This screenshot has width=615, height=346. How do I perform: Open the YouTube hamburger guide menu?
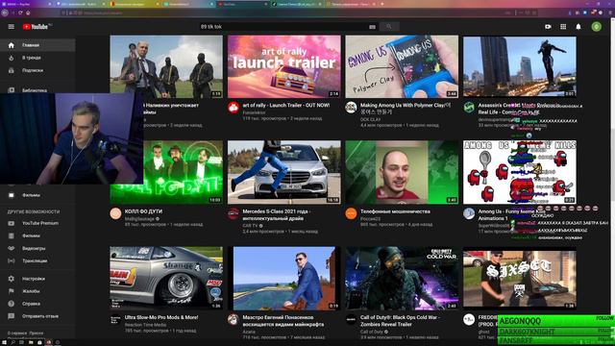click(x=11, y=27)
